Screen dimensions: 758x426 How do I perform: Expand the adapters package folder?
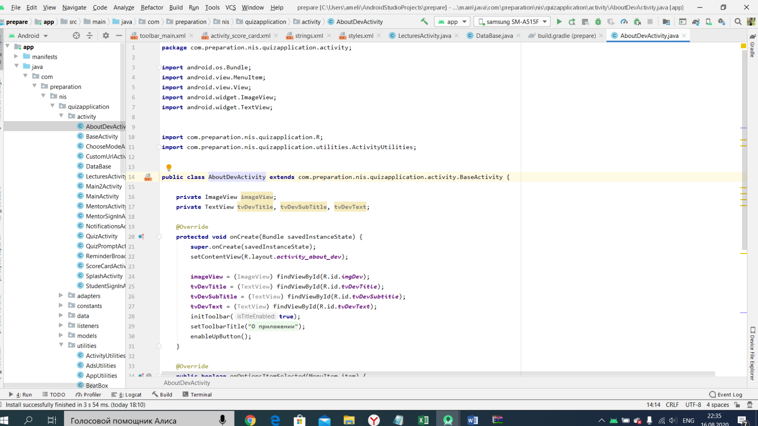[x=61, y=295]
